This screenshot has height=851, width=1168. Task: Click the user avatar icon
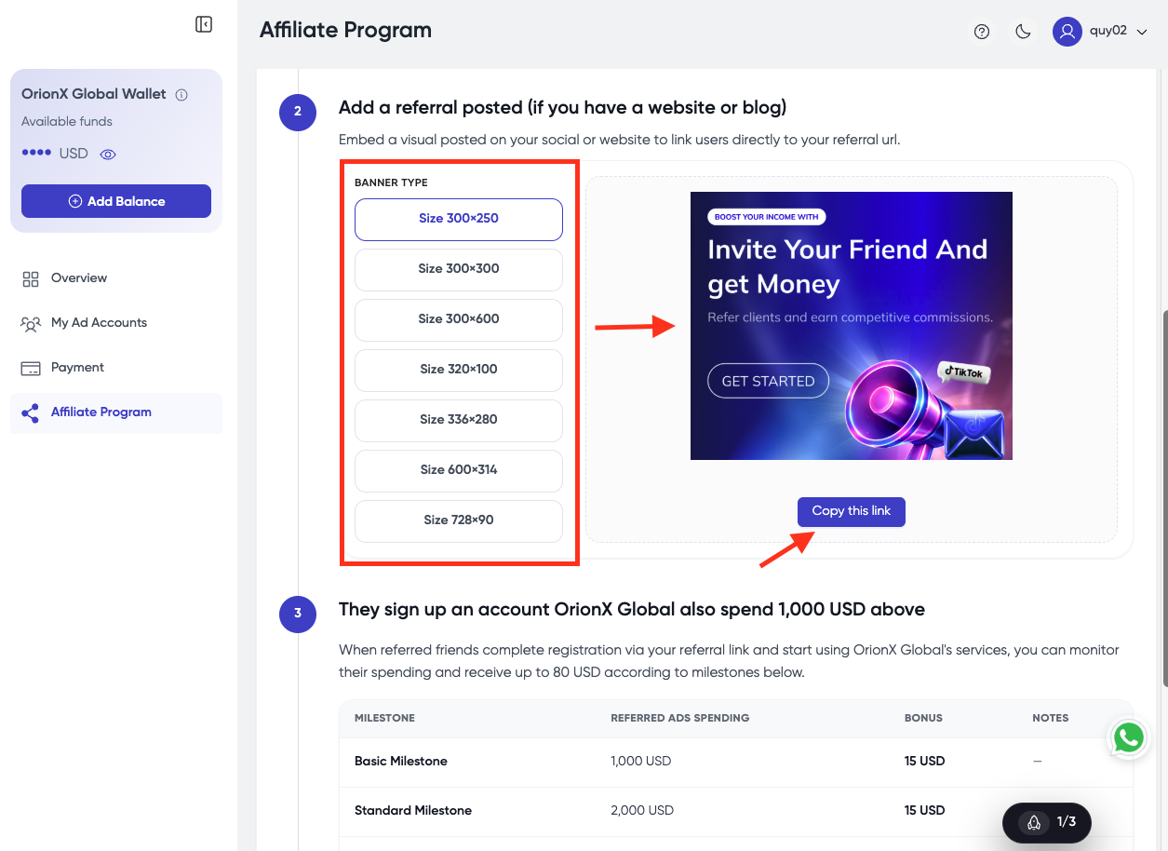[1067, 31]
